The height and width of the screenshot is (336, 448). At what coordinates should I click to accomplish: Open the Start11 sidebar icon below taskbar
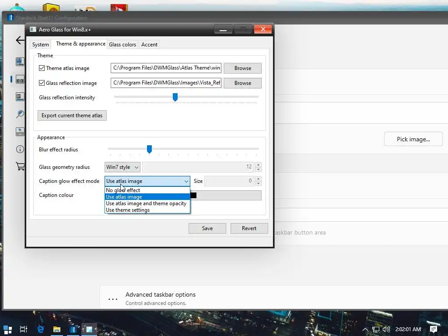[20, 97]
